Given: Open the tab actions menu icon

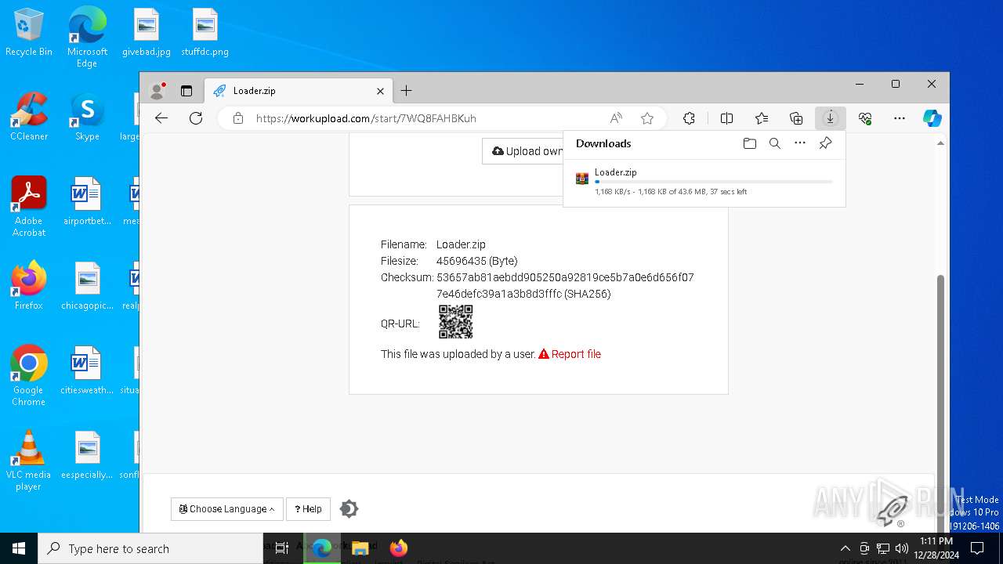Looking at the screenshot, I should [186, 91].
